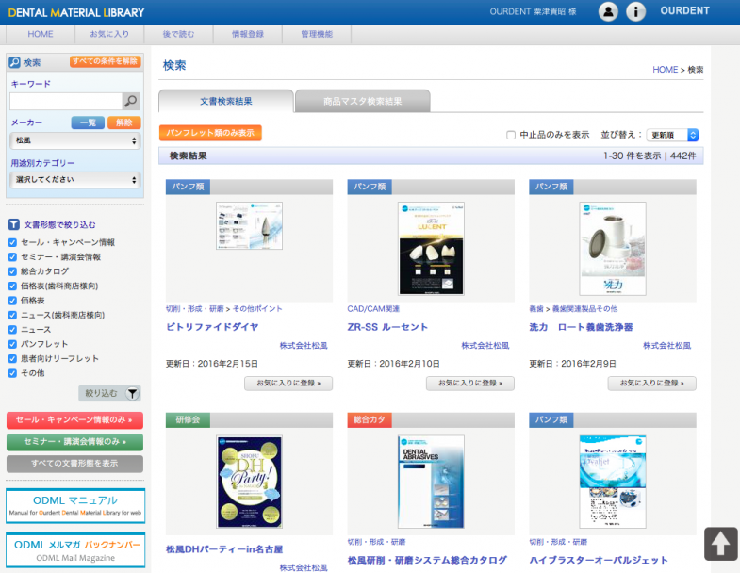Open the メーカー dropdown showing 松風
The image size is (740, 573).
pyautogui.click(x=75, y=140)
